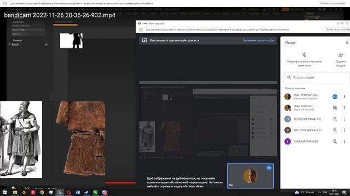Image resolution: width=350 pixels, height=196 pixels.
Task: Click the self-view video tile labeled Ви
Action: click(250, 176)
